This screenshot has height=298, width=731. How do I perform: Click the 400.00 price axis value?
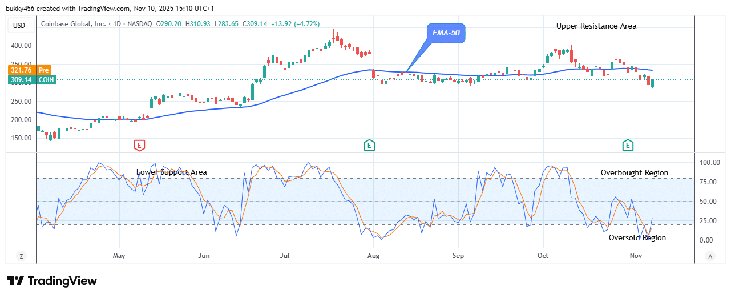point(21,46)
